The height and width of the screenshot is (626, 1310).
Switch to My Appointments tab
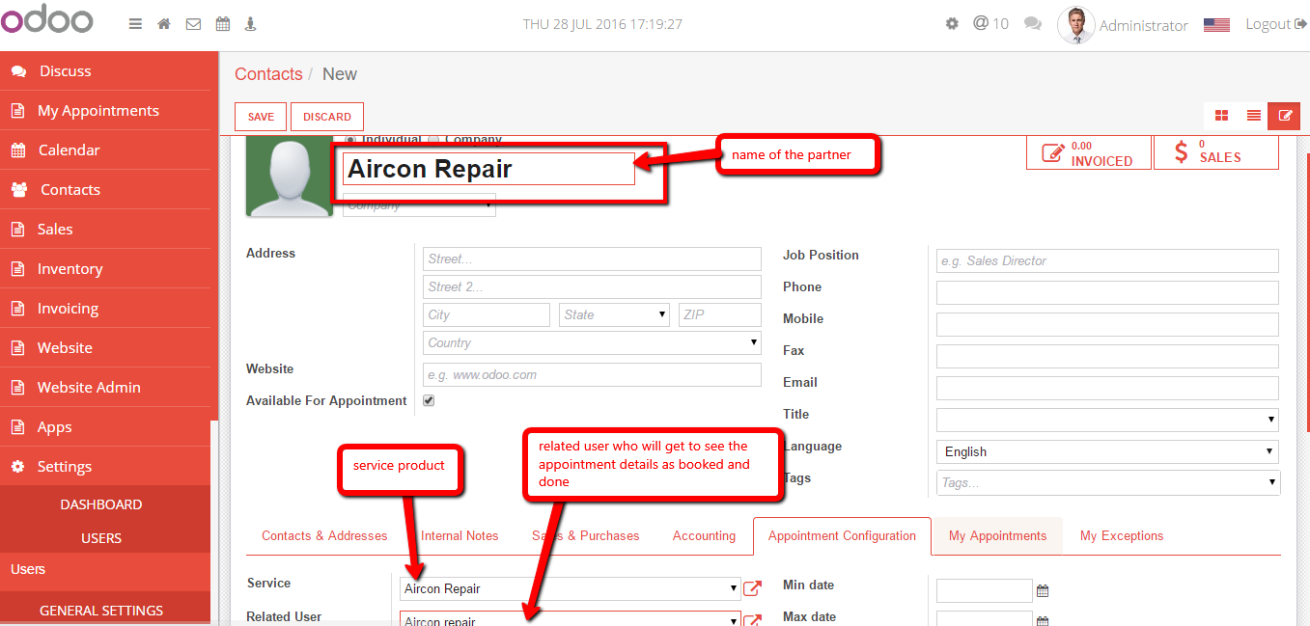coord(997,536)
